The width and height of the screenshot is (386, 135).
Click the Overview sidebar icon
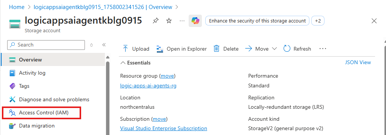pos(12,60)
